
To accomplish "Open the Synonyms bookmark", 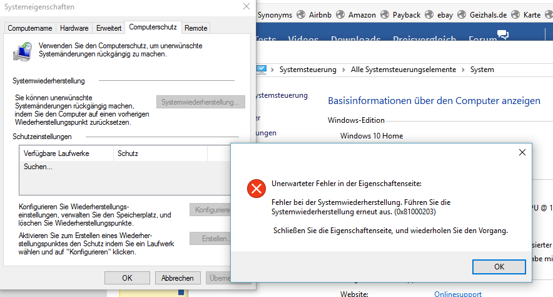I will pos(275,15).
